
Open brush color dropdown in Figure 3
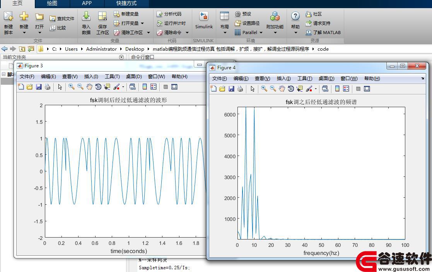click(123, 87)
